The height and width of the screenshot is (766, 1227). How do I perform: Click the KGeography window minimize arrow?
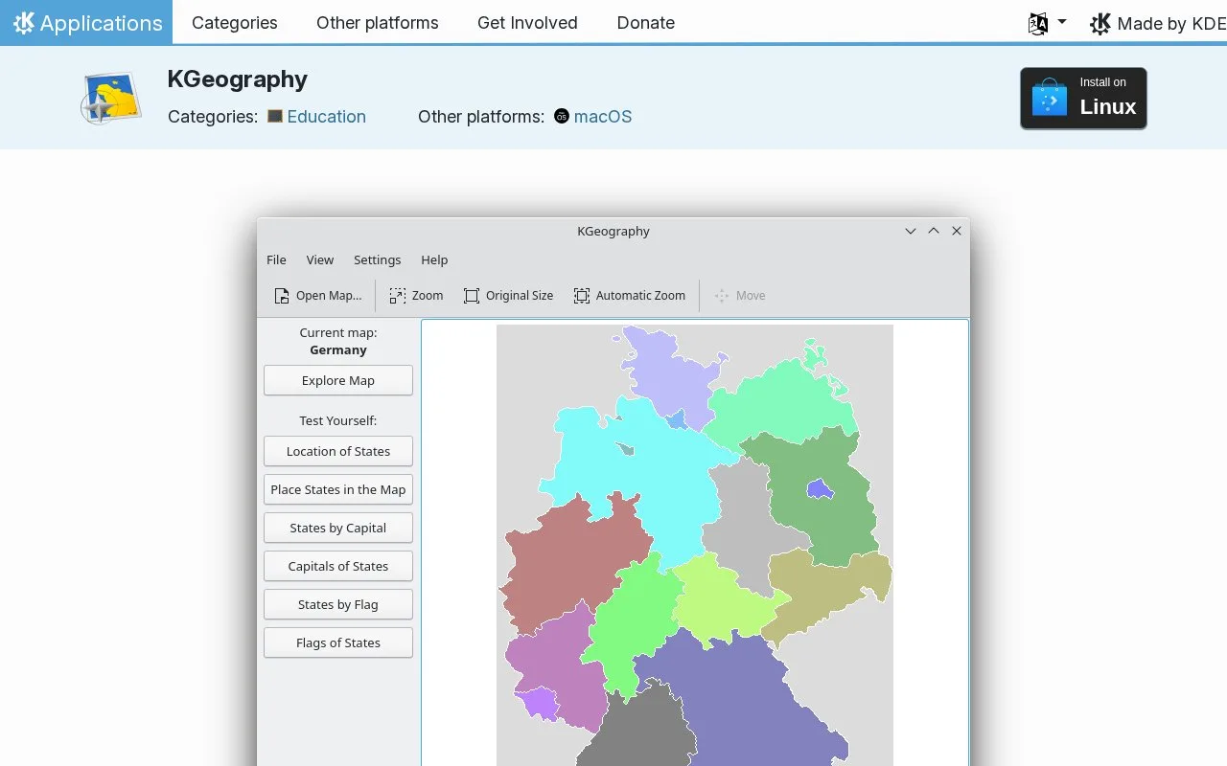coord(911,231)
